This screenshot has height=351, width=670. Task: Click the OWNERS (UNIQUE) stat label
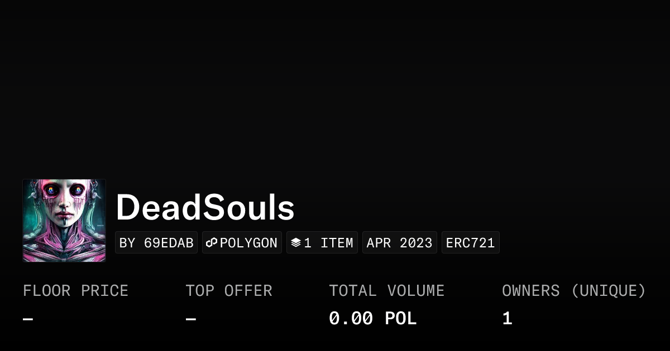(x=574, y=290)
